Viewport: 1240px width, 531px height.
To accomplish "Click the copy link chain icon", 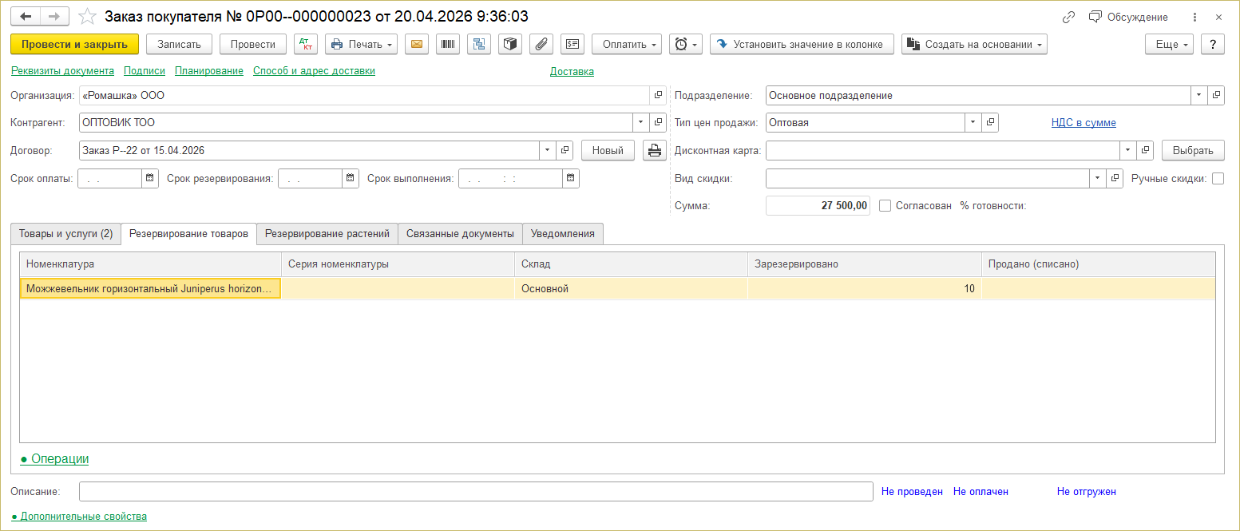I will tap(1068, 18).
